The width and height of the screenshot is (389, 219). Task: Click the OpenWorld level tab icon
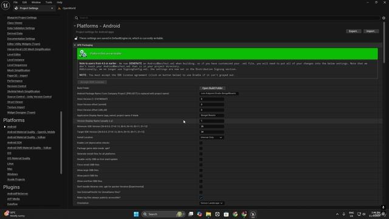pyautogui.click(x=60, y=8)
